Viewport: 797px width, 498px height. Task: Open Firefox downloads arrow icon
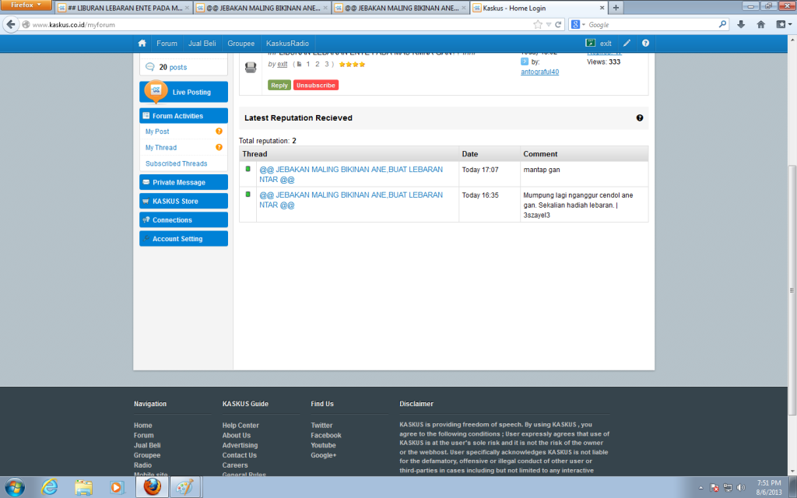point(740,24)
